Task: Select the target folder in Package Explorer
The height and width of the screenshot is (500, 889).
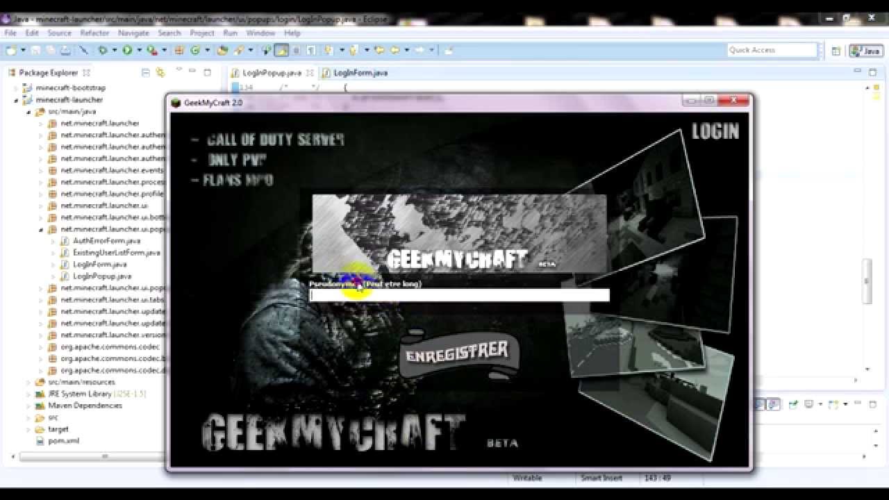Action: click(x=58, y=429)
